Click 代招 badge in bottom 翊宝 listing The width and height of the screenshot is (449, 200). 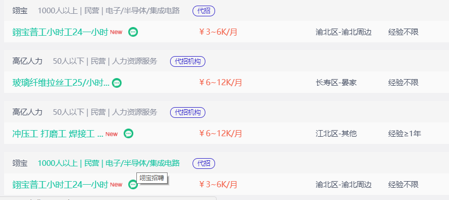pos(204,163)
